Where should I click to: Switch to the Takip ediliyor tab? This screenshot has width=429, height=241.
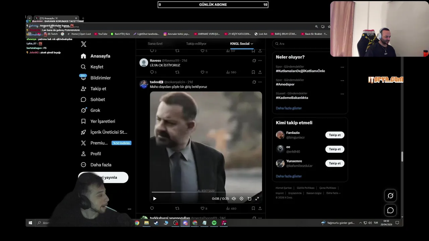click(196, 44)
